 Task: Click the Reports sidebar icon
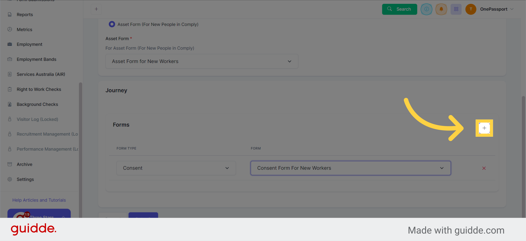point(10,14)
